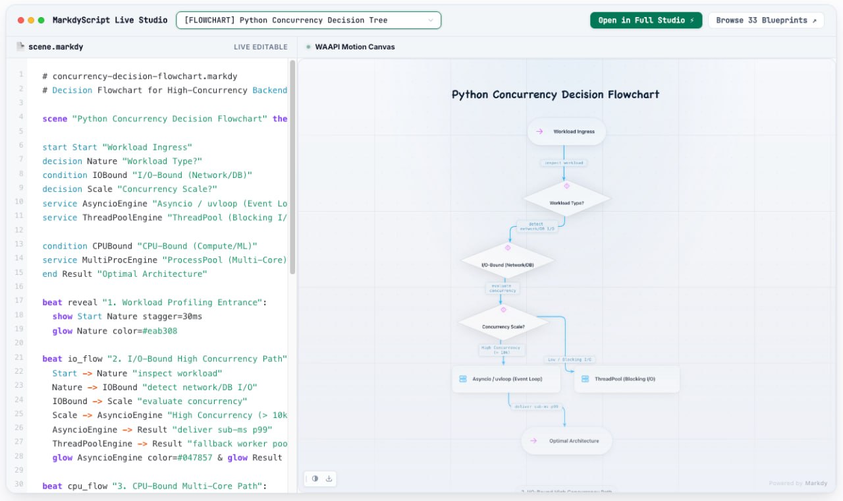Click the server icon in ThreadPool node
The height and width of the screenshot is (501, 843).
(x=585, y=379)
